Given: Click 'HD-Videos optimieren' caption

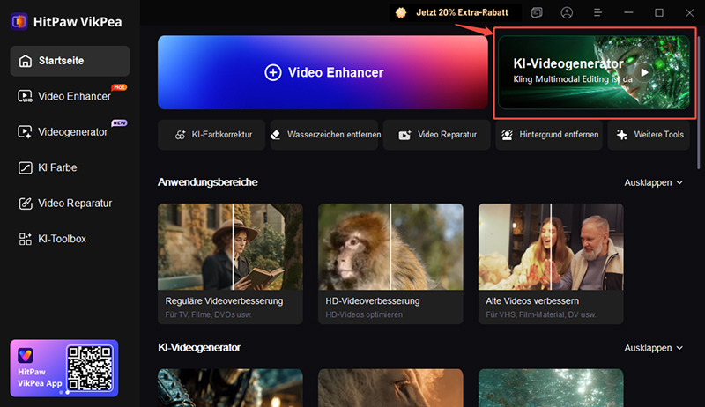Looking at the screenshot, I should [x=364, y=314].
